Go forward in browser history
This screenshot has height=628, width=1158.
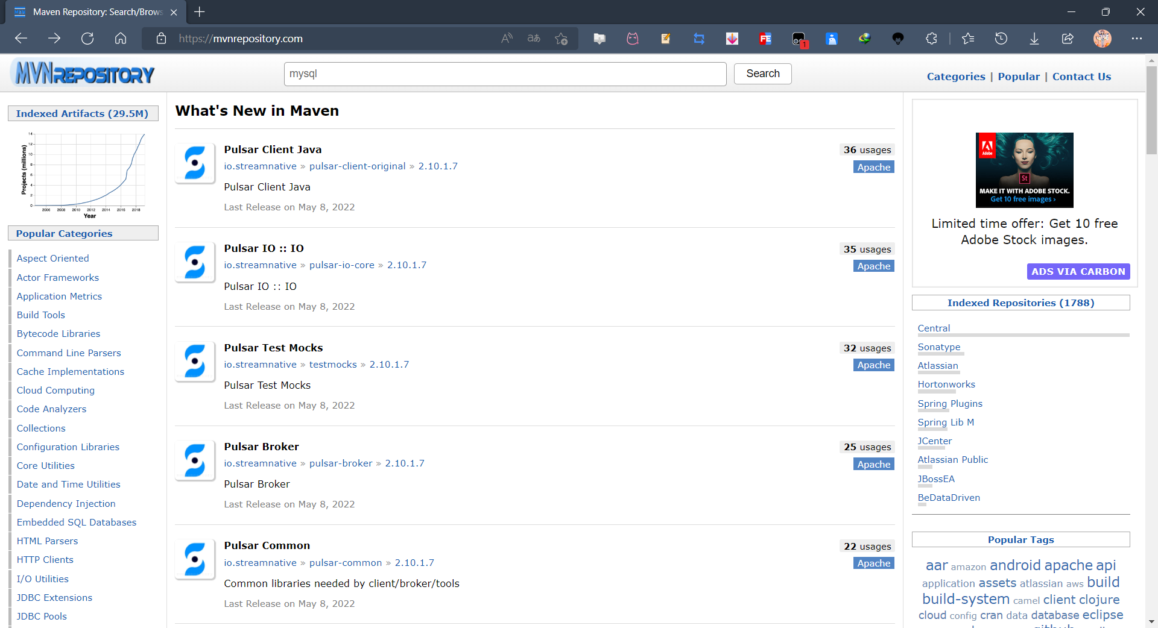coord(54,39)
